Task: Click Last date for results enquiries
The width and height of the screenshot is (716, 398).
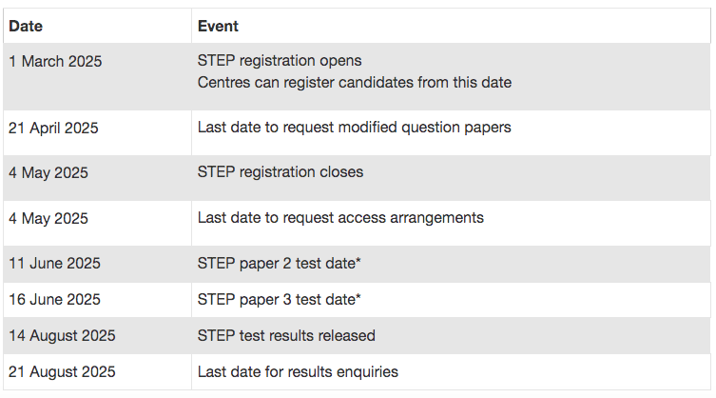Action: [x=298, y=372]
